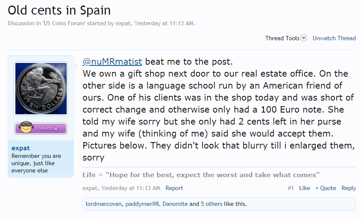Open expat's coin avatar image
361x220 pixels.
click(41, 89)
